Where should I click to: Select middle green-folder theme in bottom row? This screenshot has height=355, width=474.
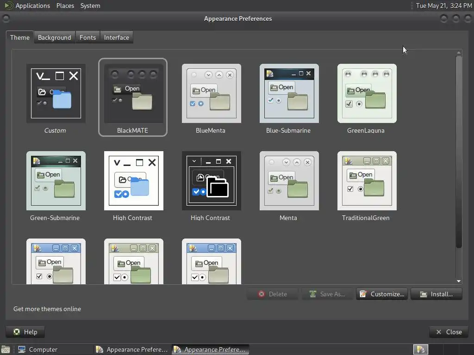pos(134,262)
